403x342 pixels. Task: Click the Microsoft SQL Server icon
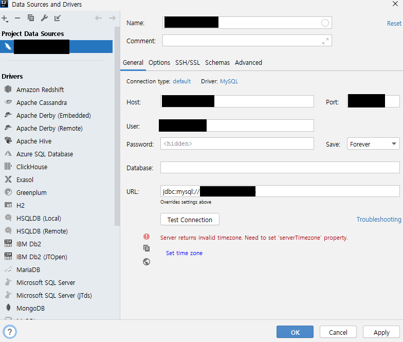tap(8, 282)
